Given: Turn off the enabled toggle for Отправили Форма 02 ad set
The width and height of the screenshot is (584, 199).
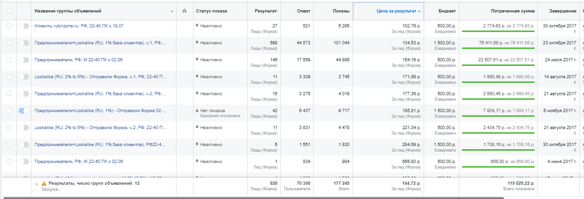Looking at the screenshot, I should [x=24, y=111].
